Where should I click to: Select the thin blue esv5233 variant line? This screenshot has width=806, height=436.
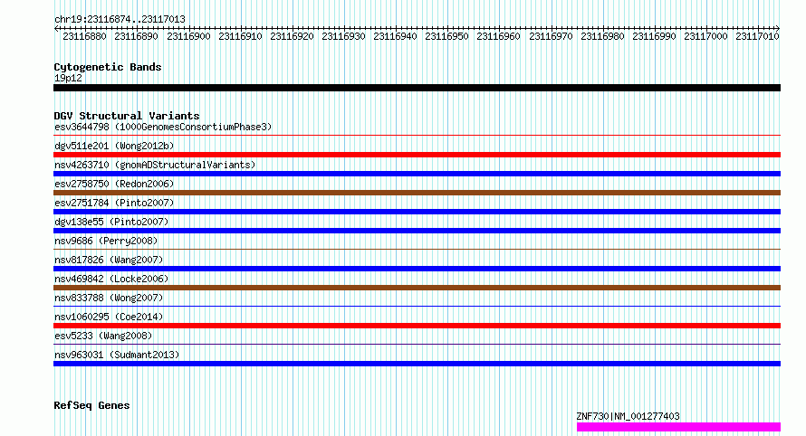417,344
